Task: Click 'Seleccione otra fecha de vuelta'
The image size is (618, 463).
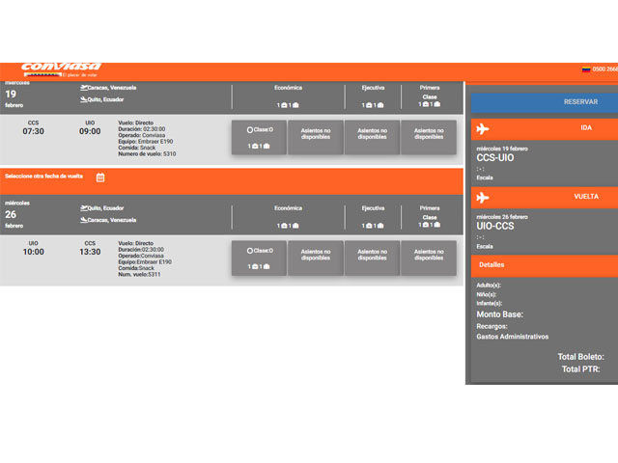Action: [43, 176]
